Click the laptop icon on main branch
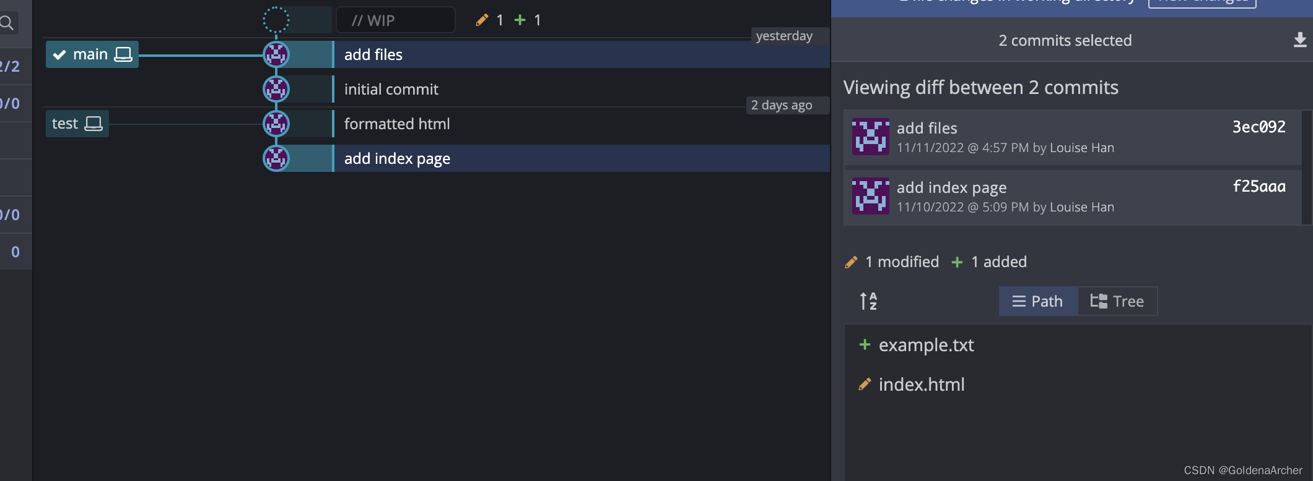This screenshot has height=481, width=1313. tap(123, 54)
